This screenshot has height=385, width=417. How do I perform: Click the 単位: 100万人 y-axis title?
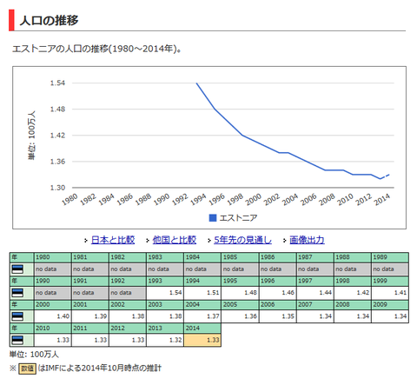(31, 136)
